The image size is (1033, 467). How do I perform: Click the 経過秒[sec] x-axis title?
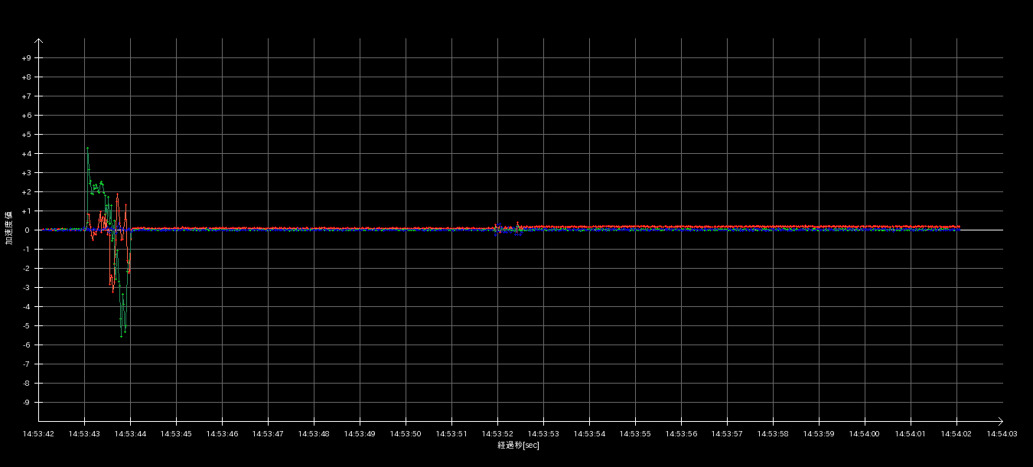pos(518,445)
